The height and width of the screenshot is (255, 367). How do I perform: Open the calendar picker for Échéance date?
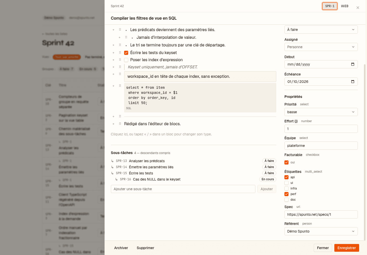(x=353, y=82)
